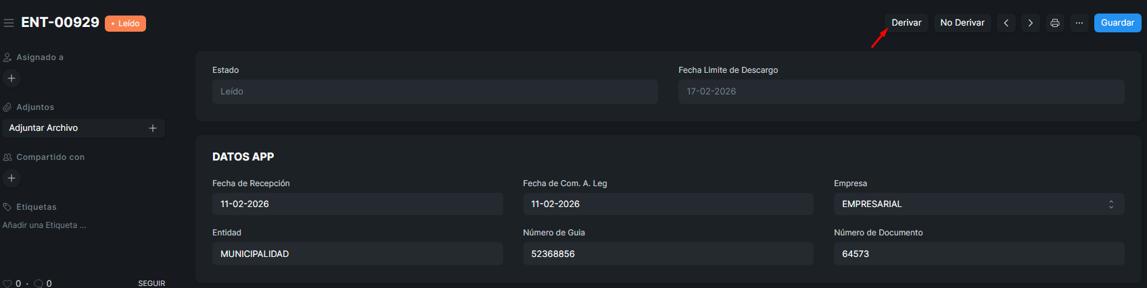
Task: Click the No Derivar button
Action: (x=962, y=23)
